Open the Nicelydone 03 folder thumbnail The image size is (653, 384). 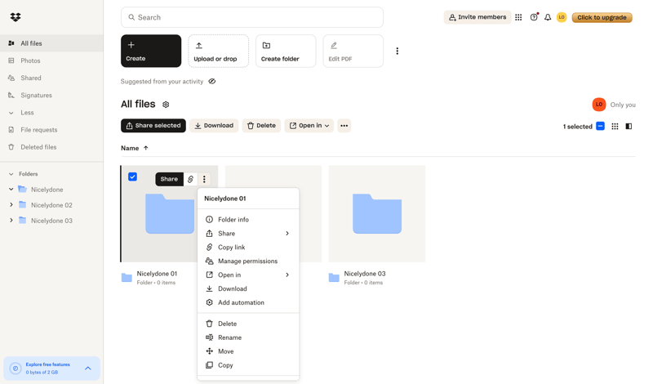(377, 214)
